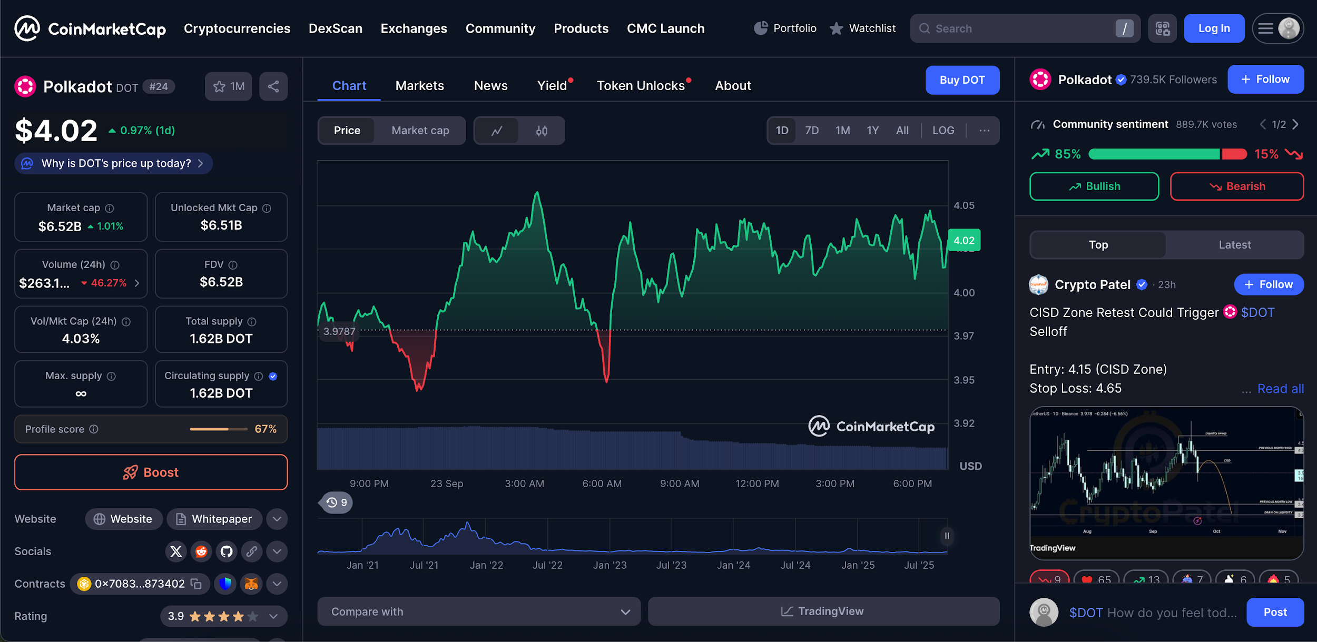
Task: Toggle the LOG scale option
Action: click(943, 131)
